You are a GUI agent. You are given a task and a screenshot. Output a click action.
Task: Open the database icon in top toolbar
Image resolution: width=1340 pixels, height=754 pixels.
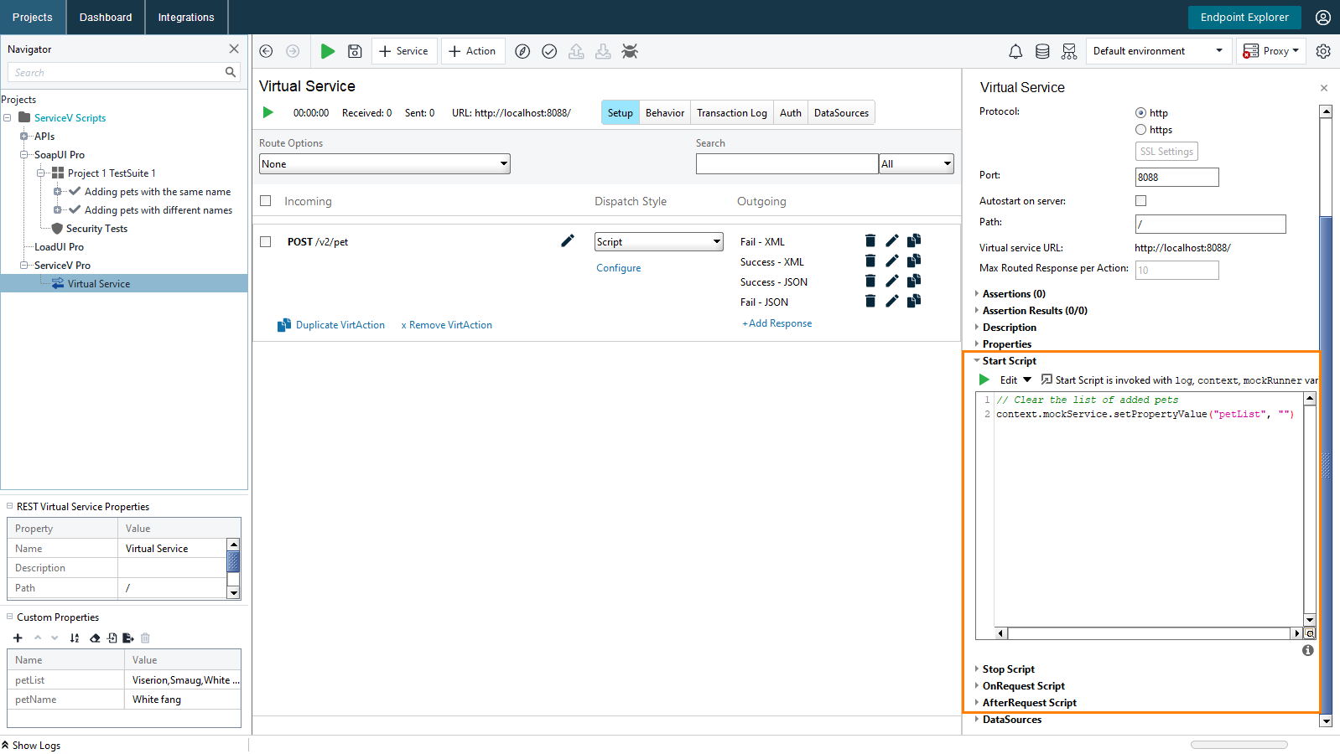[1042, 51]
